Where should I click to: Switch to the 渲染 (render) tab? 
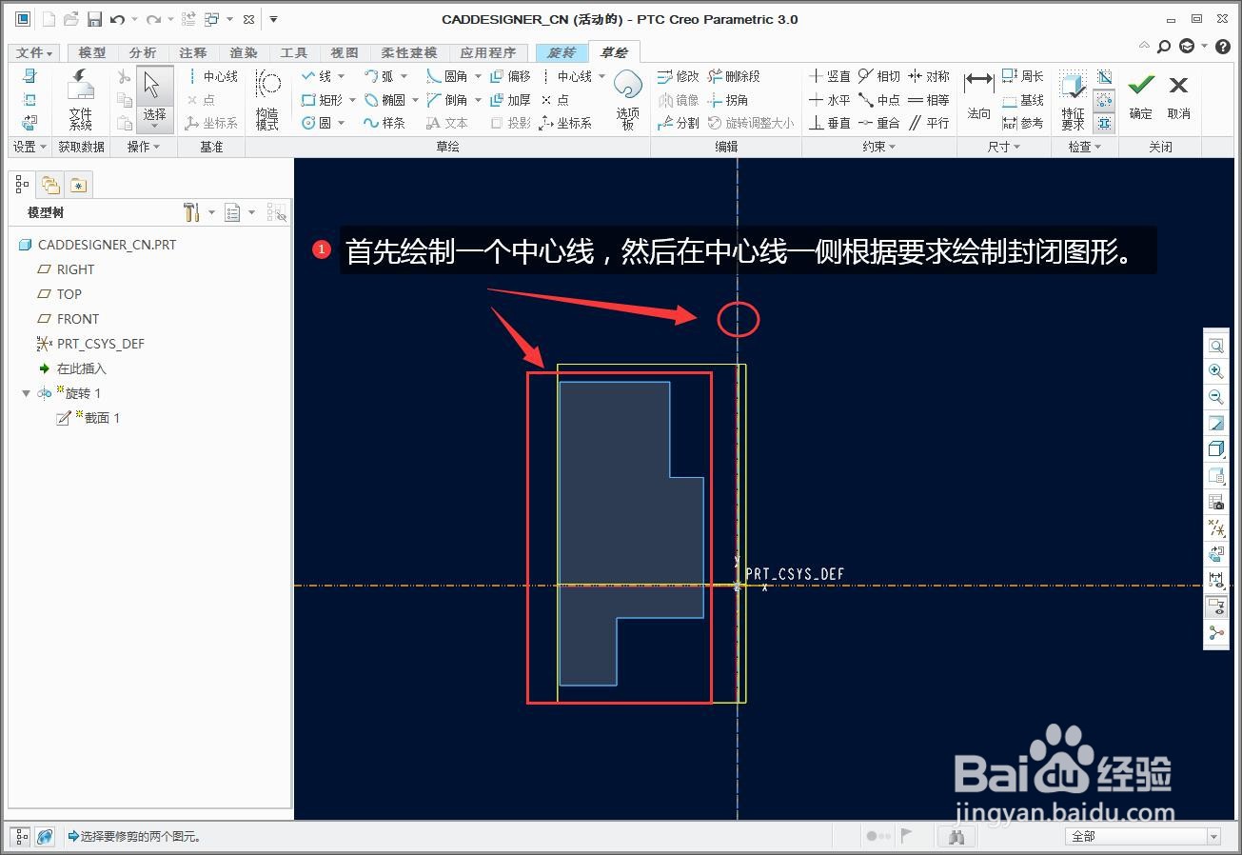tap(244, 53)
